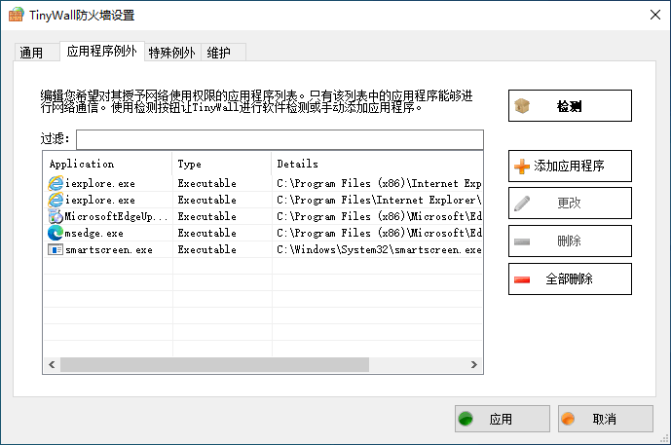
Task: Click the red minus icon on 全部删除
Action: tap(522, 279)
